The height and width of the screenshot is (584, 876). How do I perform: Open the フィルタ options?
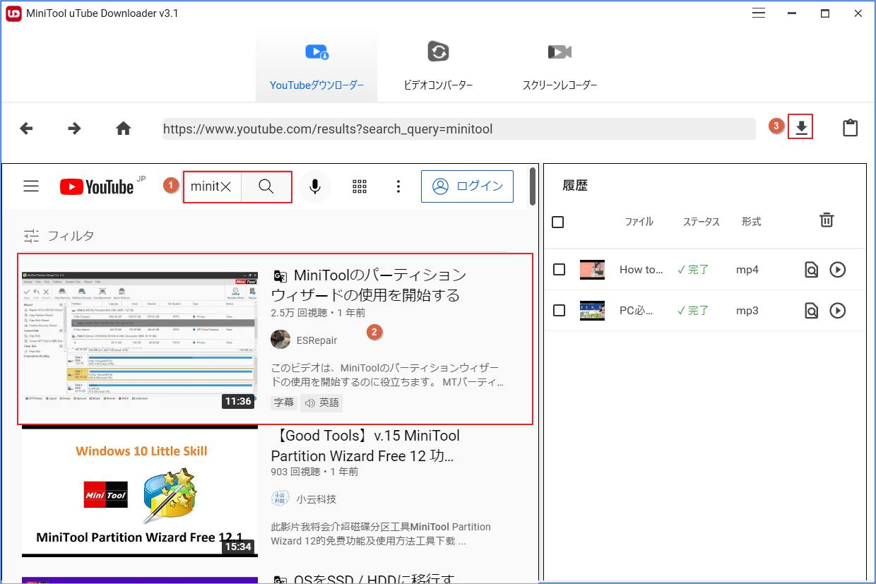pos(58,234)
